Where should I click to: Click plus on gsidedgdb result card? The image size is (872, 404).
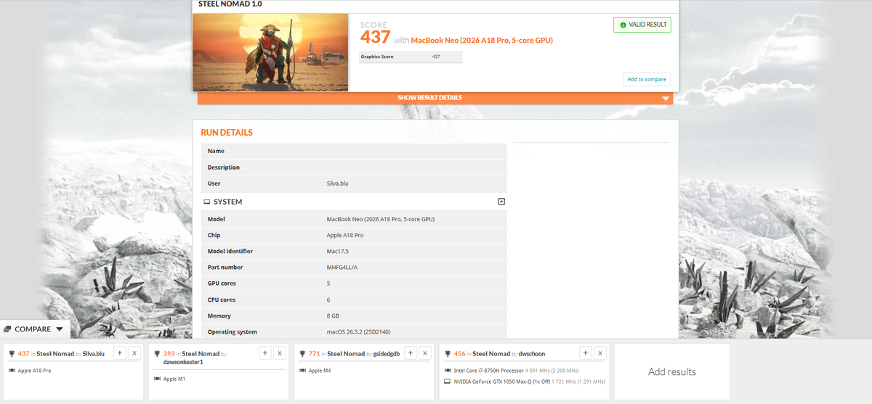tap(411, 353)
